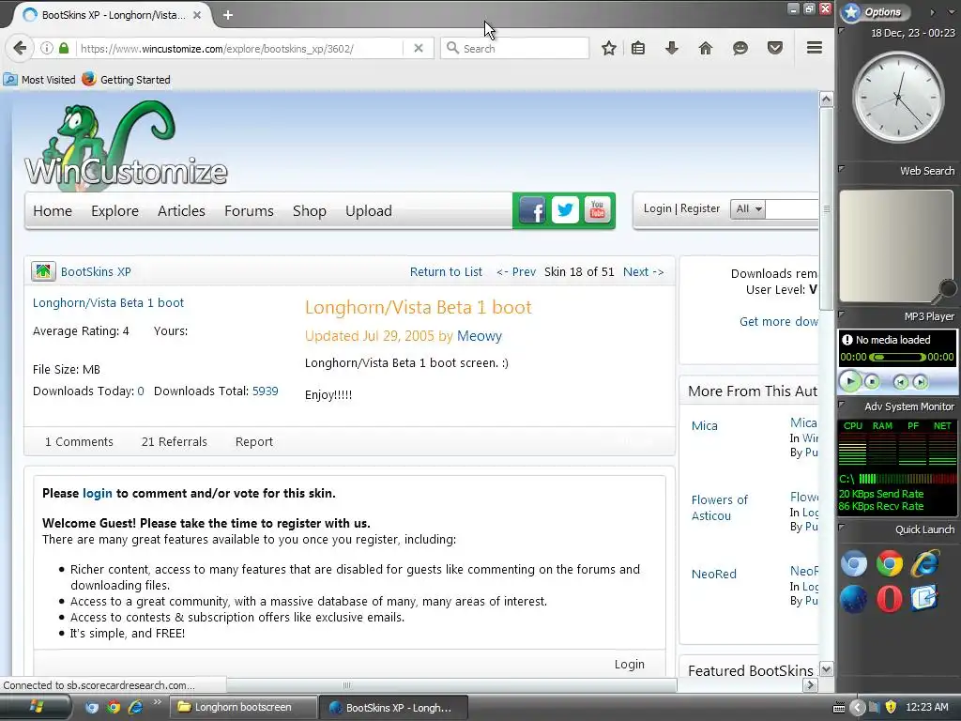Viewport: 961px width, 721px height.
Task: Click the site info icon in address bar
Action: pos(47,48)
